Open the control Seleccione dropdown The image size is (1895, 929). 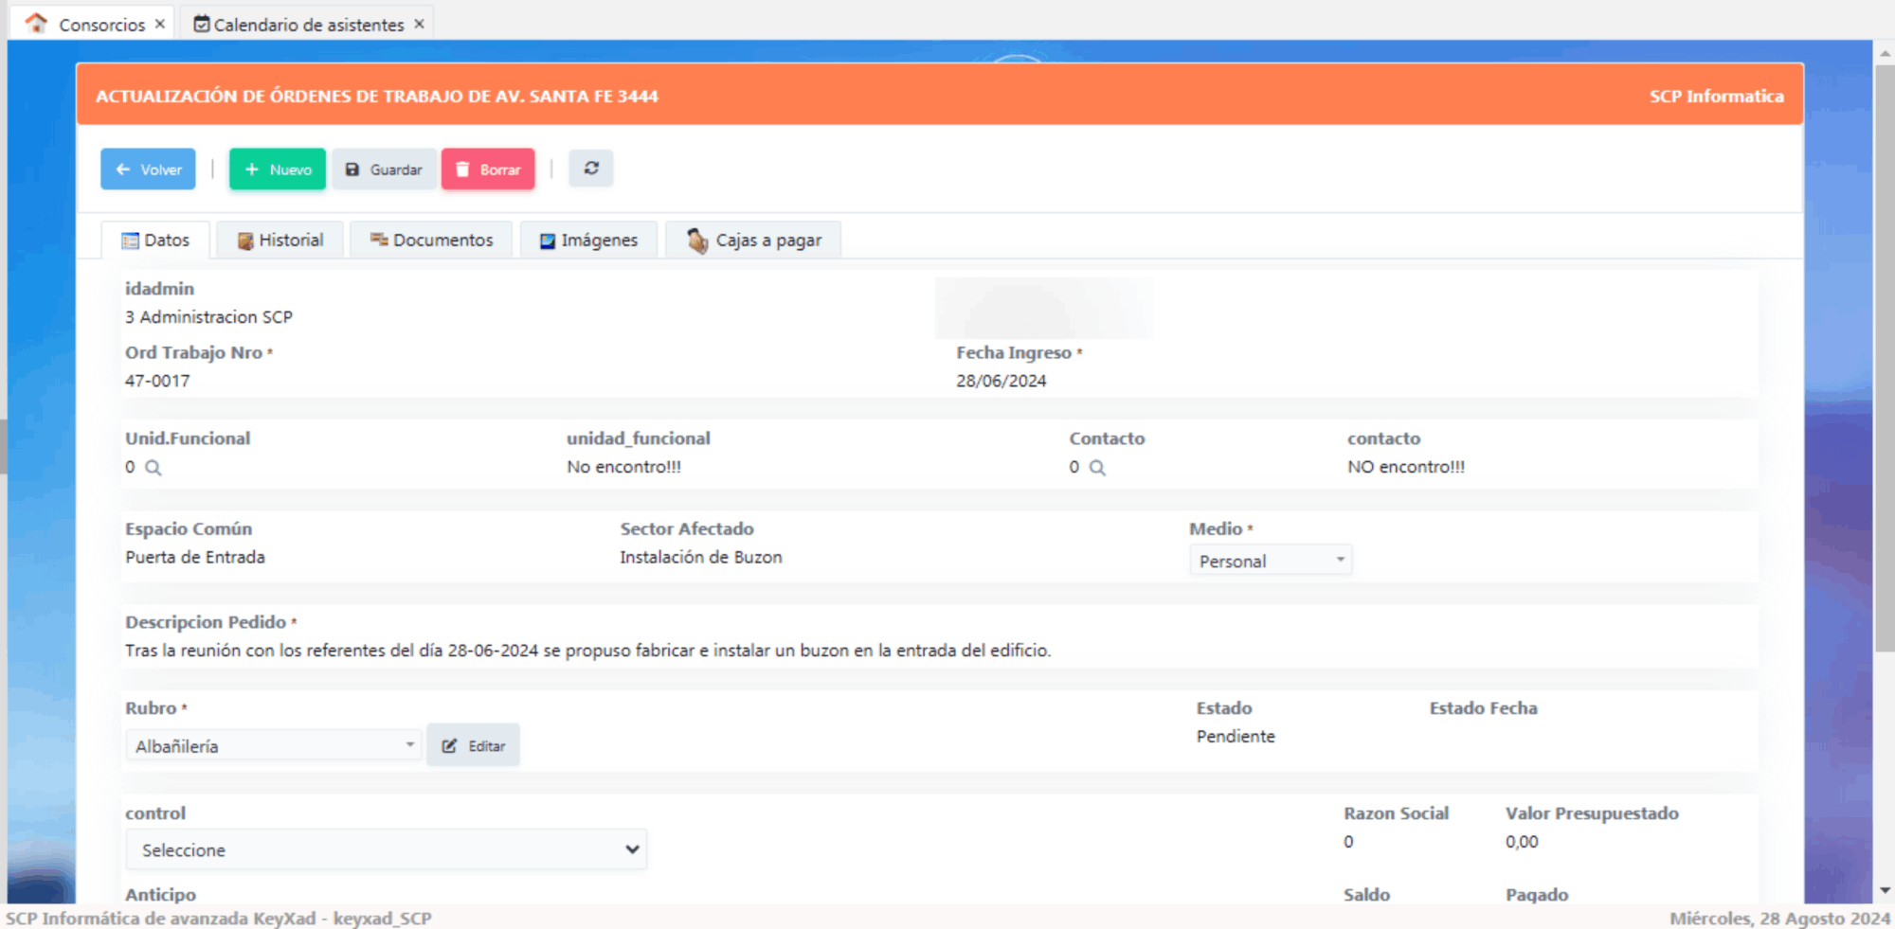(x=386, y=849)
